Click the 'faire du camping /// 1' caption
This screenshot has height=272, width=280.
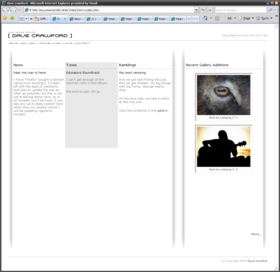(223, 118)
